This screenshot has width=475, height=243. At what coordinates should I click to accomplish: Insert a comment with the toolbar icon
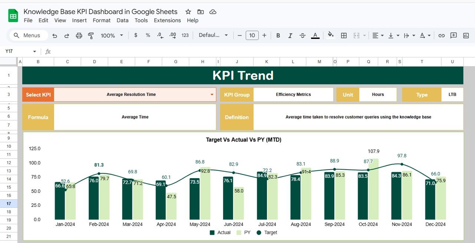453,35
